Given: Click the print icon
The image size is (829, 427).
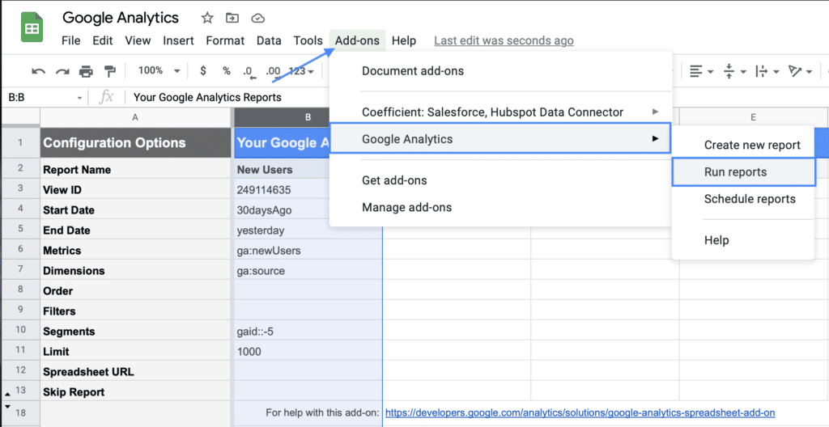Looking at the screenshot, I should click(86, 71).
